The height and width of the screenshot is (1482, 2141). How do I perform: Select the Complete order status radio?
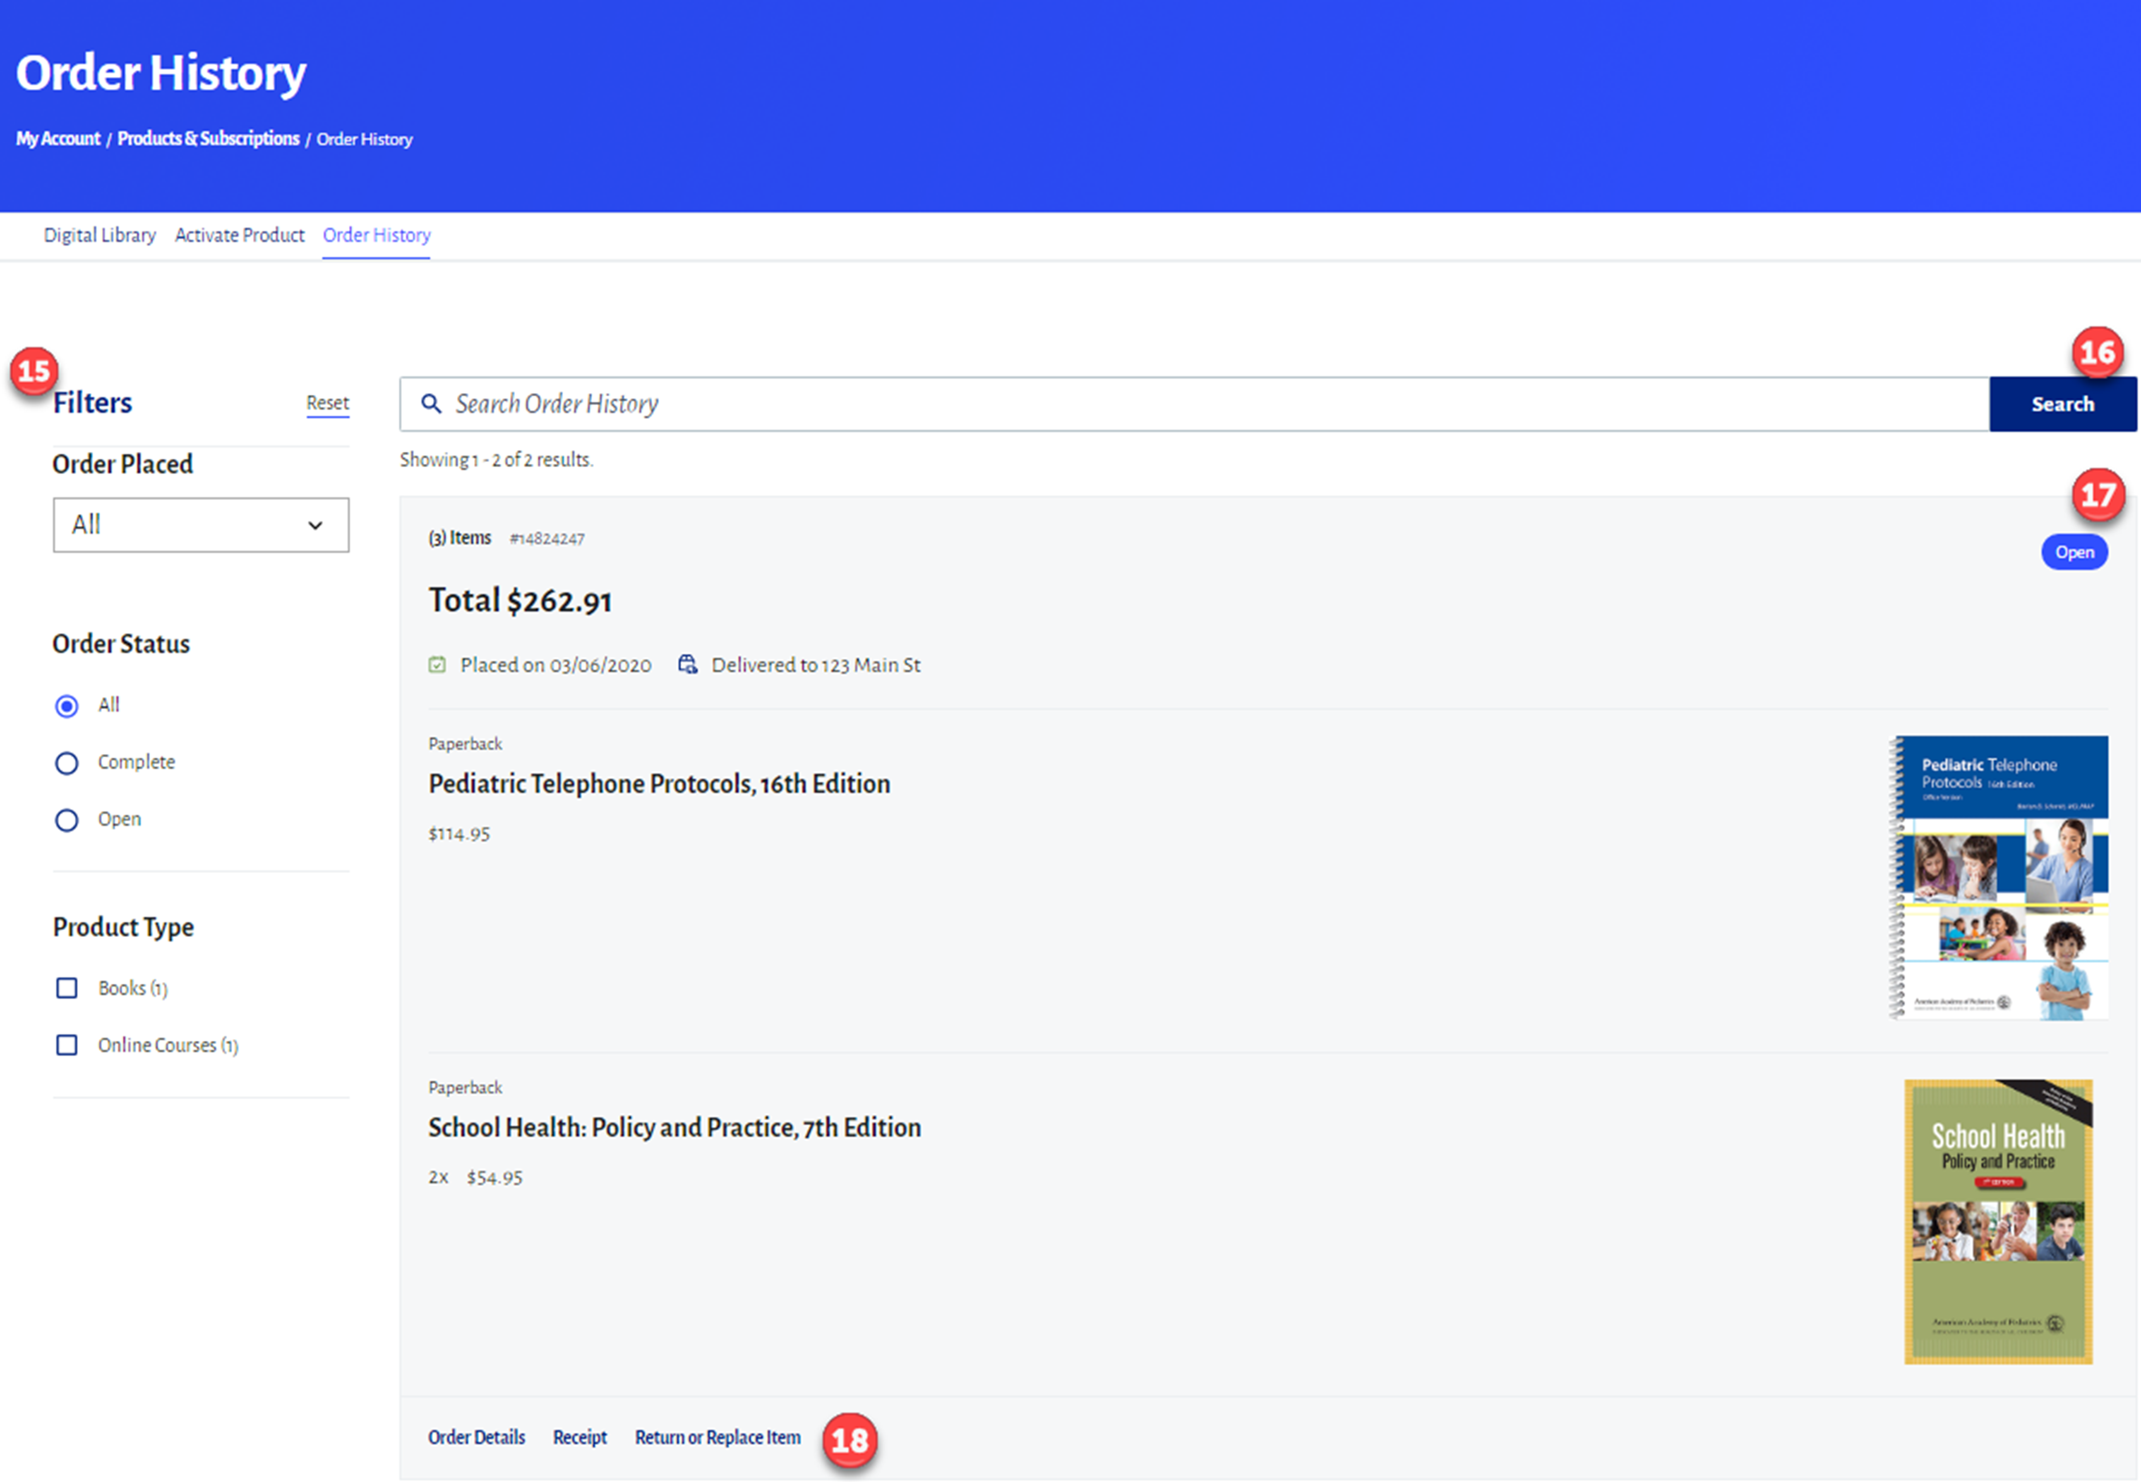pyautogui.click(x=67, y=764)
